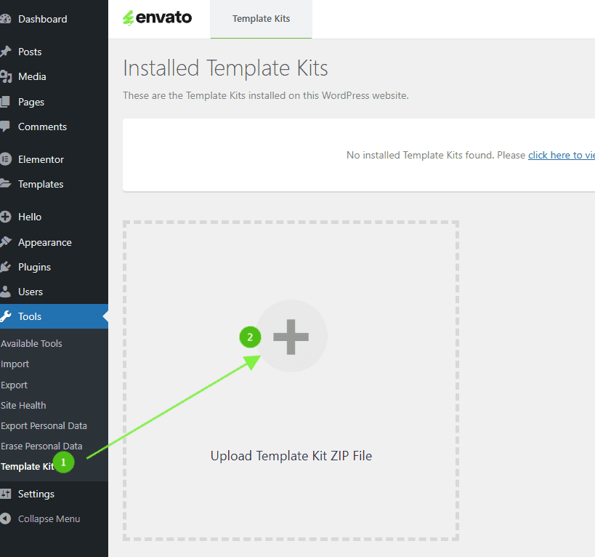Select the Media library icon

coord(6,76)
